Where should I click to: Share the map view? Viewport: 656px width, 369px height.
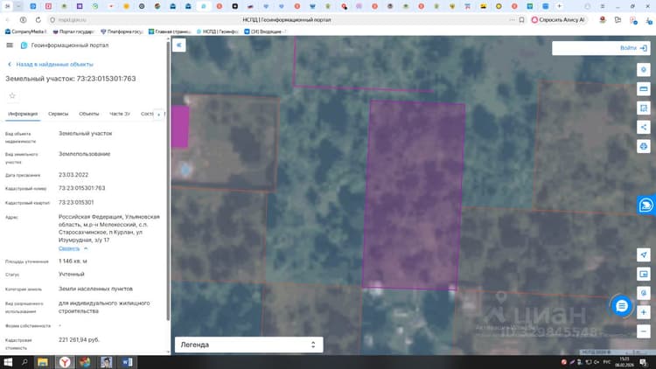tap(644, 127)
